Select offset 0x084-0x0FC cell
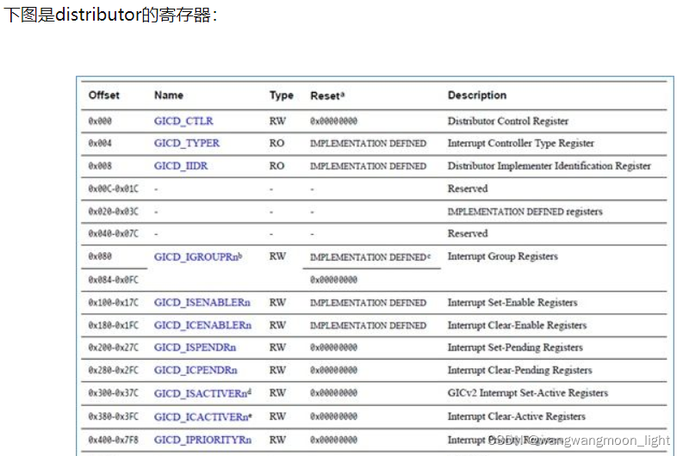This screenshot has width=683, height=456. click(113, 280)
